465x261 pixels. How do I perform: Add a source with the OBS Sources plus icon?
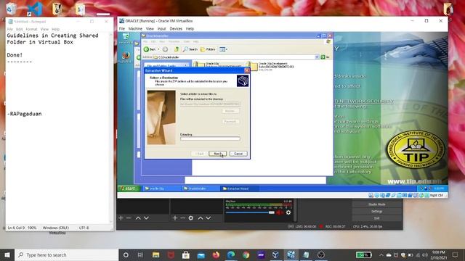[174, 218]
